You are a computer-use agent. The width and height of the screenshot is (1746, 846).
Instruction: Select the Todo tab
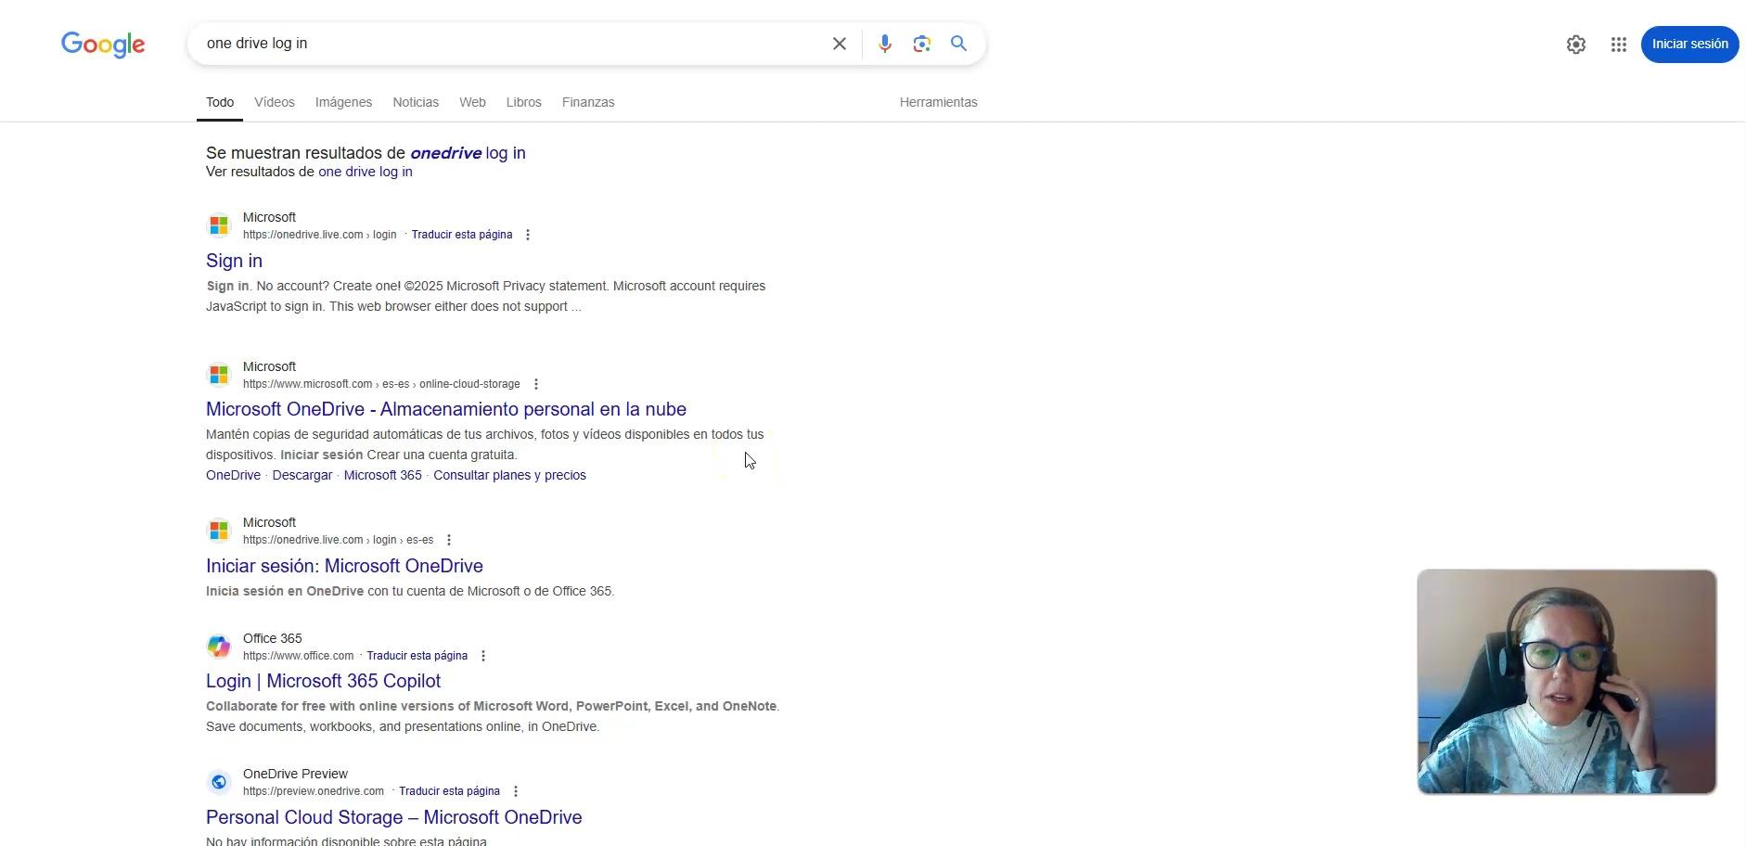pyautogui.click(x=220, y=102)
